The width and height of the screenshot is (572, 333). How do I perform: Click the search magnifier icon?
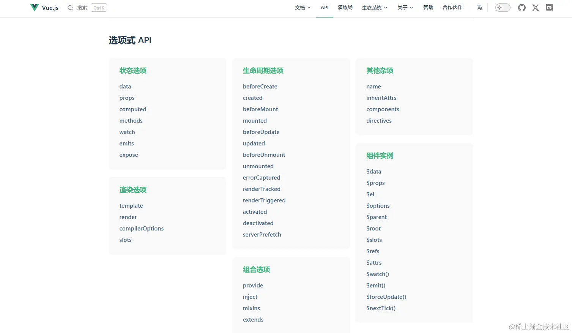point(70,8)
